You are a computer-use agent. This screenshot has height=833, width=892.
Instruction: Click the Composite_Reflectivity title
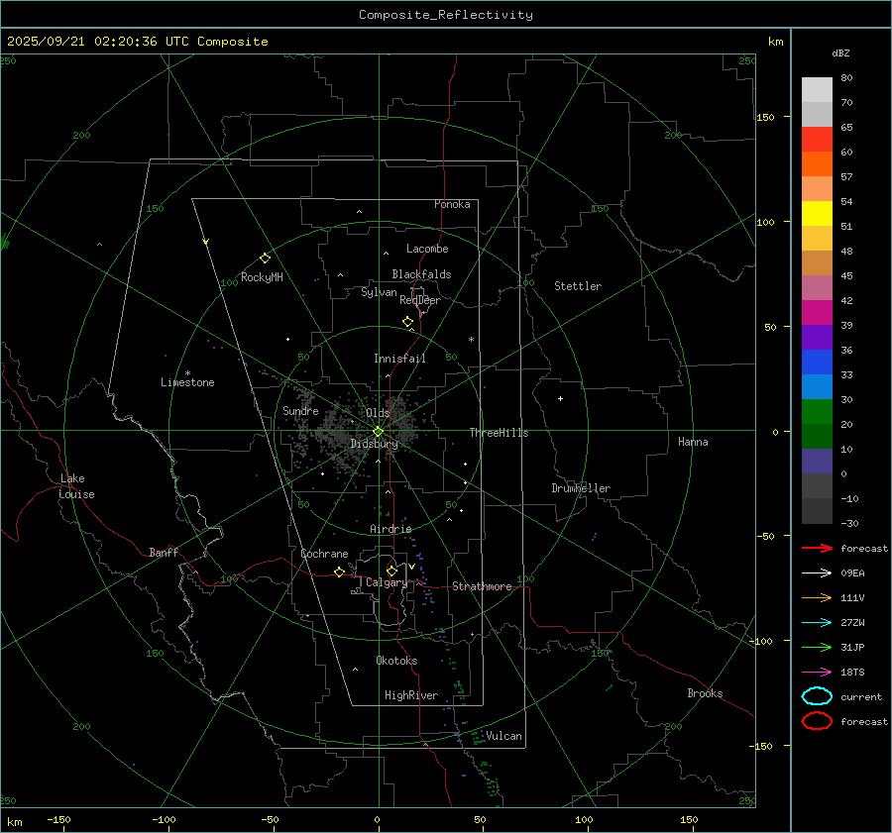point(445,15)
